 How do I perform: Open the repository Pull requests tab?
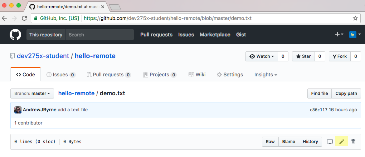(109, 75)
